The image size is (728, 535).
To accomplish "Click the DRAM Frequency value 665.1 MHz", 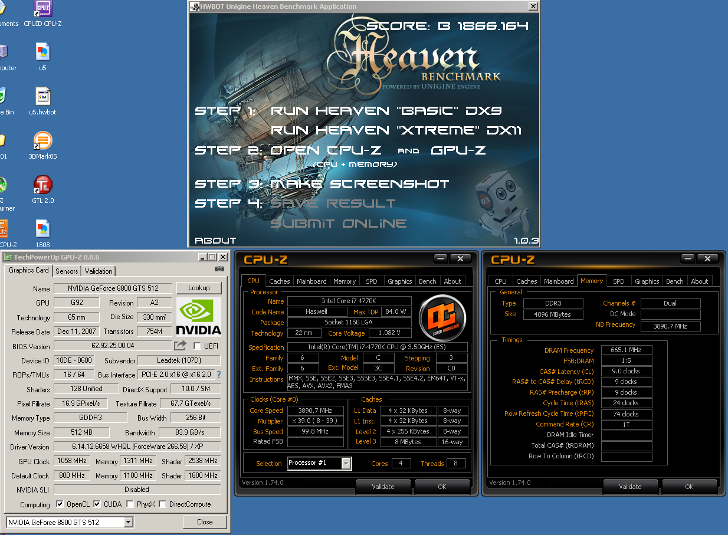I will coord(627,350).
